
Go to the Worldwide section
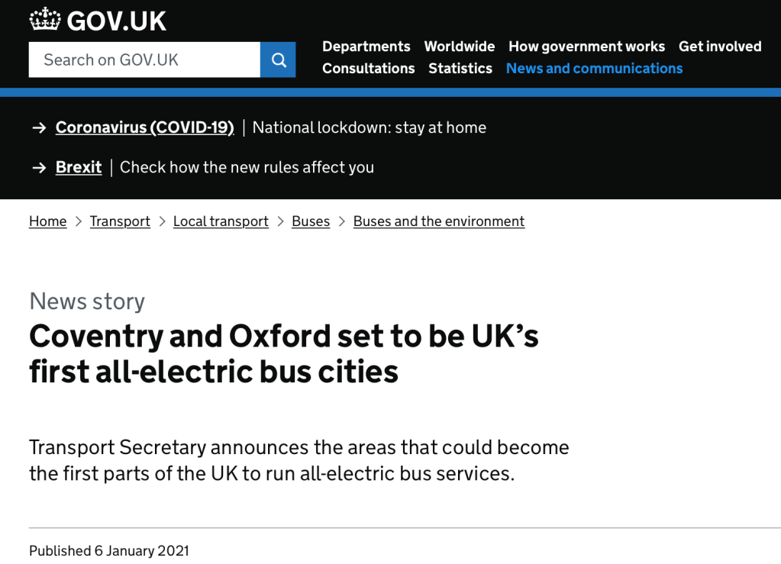click(x=459, y=47)
